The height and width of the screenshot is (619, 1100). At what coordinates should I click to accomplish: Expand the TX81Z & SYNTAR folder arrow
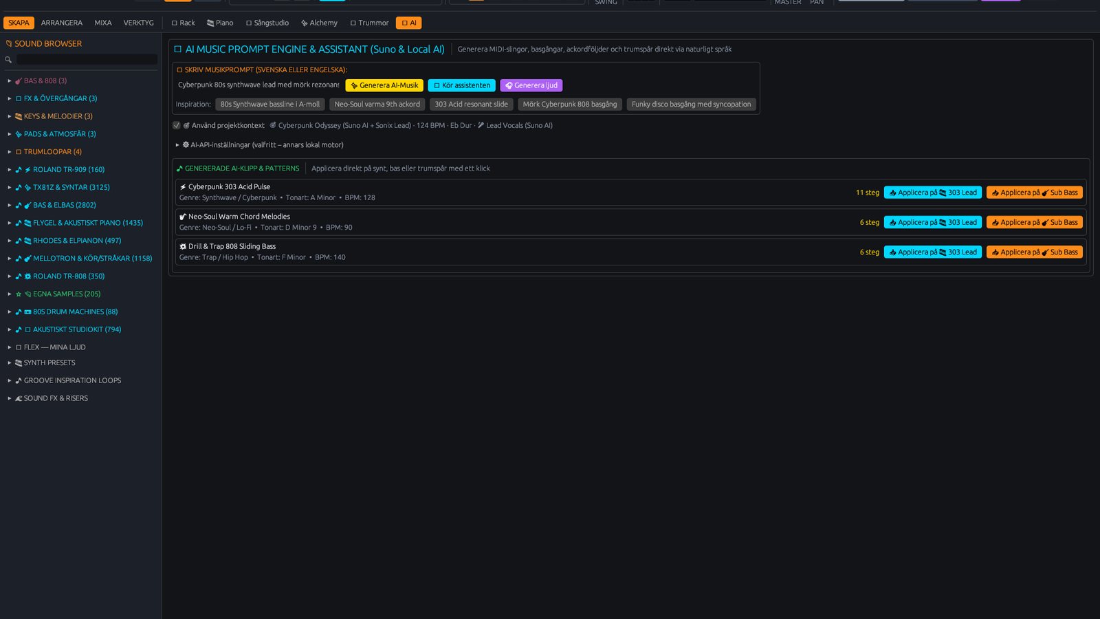pos(10,187)
